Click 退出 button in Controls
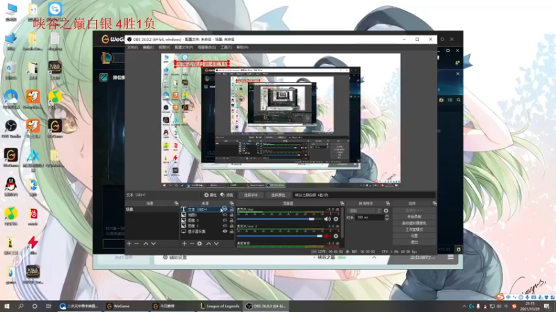Viewport: 556px width, 312px height. [x=414, y=242]
